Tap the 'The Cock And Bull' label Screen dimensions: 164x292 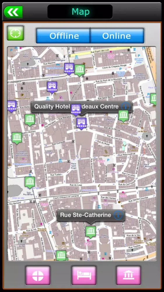pos(42,230)
